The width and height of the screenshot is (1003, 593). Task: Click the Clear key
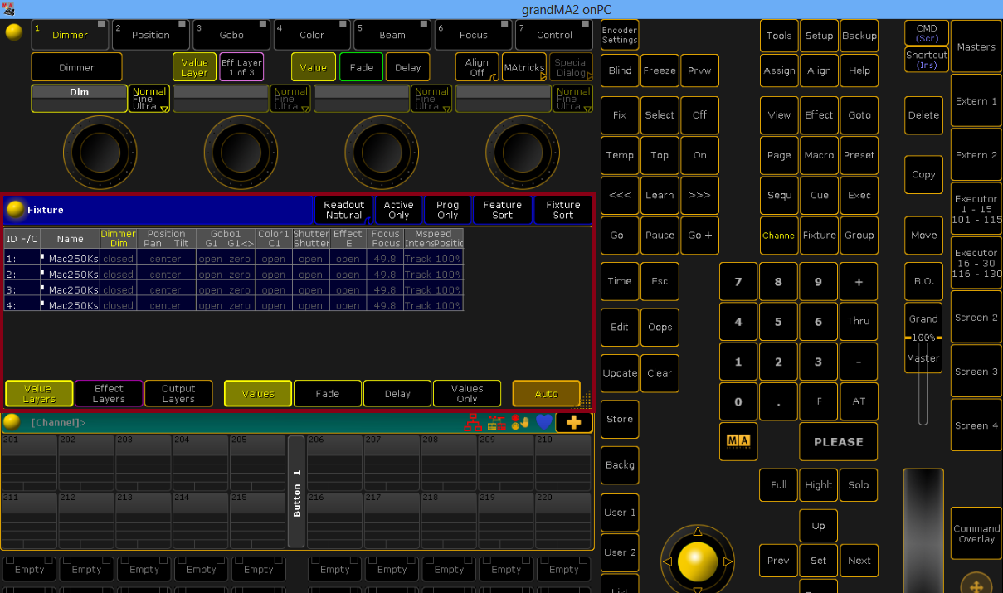tap(660, 373)
